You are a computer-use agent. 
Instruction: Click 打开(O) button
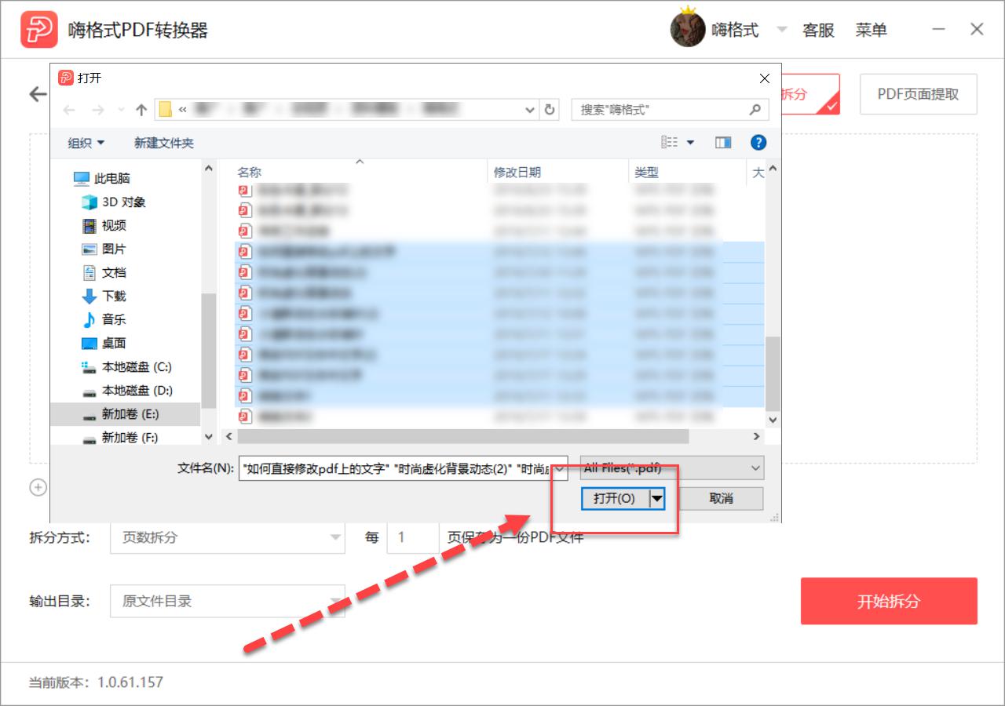pyautogui.click(x=615, y=498)
